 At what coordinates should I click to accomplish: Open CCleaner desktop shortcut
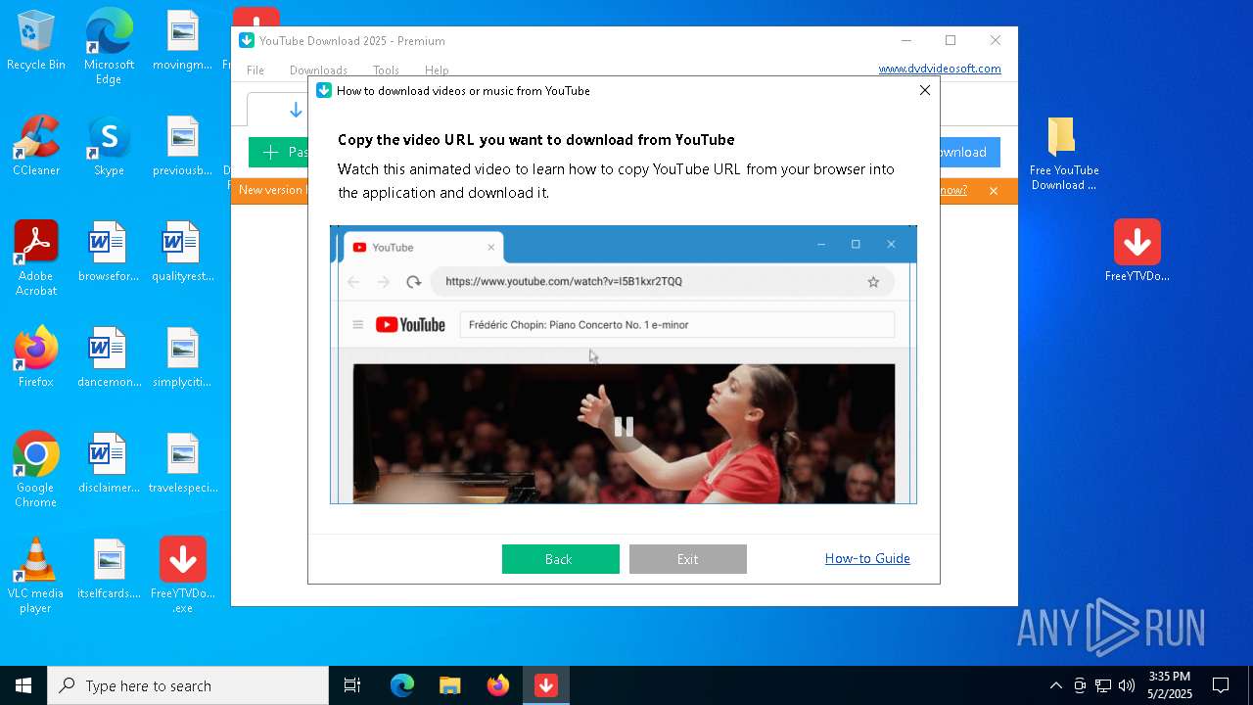click(x=36, y=147)
